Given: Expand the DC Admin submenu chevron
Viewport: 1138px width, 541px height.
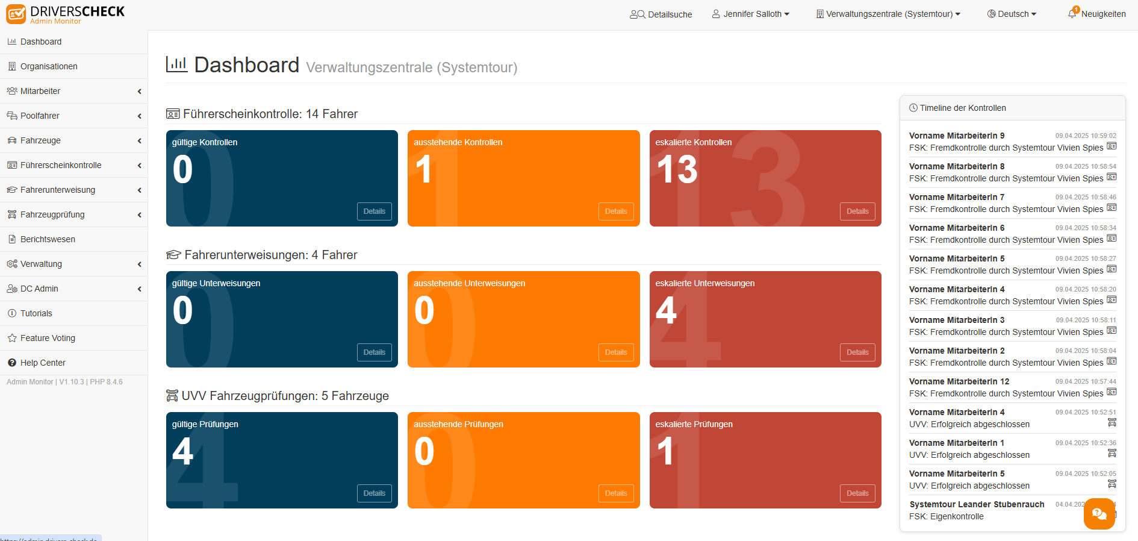Looking at the screenshot, I should coord(140,289).
